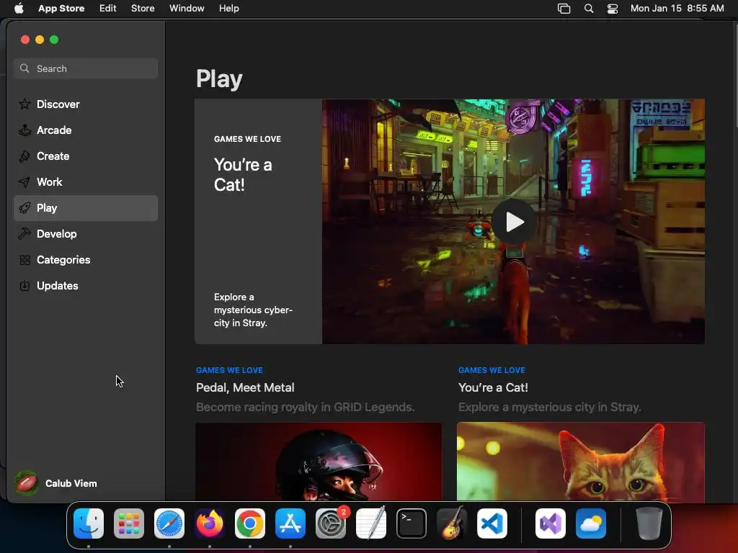This screenshot has height=553, width=738.
Task: Click the vertical scrollbar of the Play page
Action: click(x=736, y=75)
